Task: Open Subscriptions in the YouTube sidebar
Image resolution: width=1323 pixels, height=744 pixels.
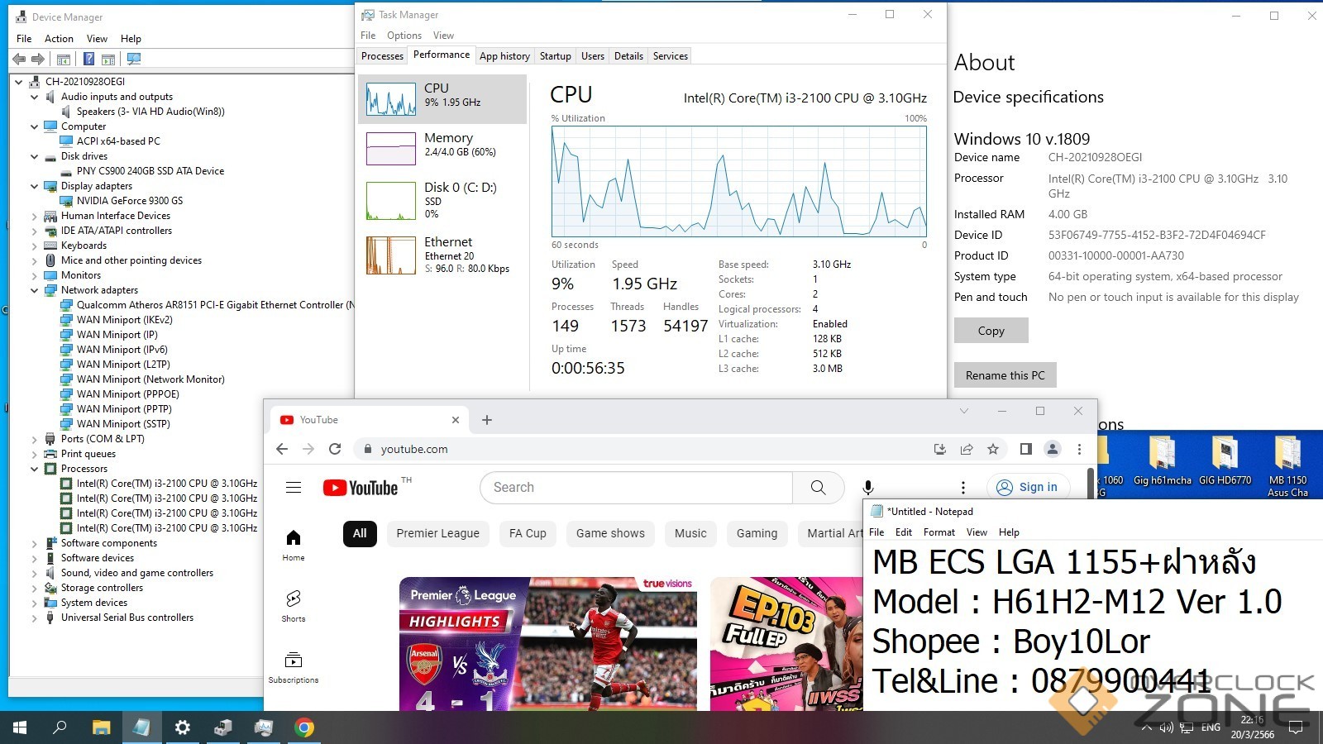Action: (x=294, y=668)
